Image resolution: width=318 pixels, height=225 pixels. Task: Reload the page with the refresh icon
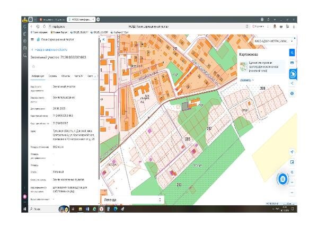coord(44,27)
